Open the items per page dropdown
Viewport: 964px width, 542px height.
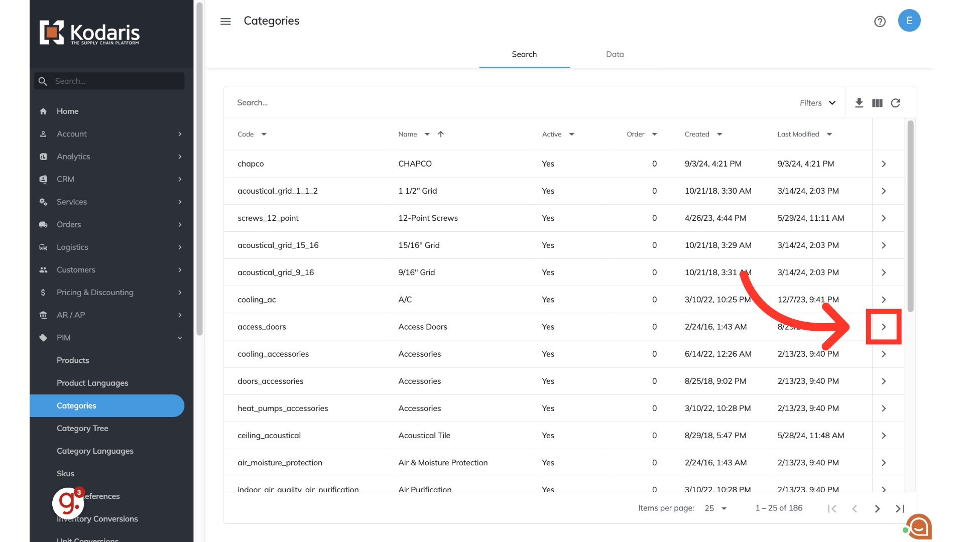(715, 508)
